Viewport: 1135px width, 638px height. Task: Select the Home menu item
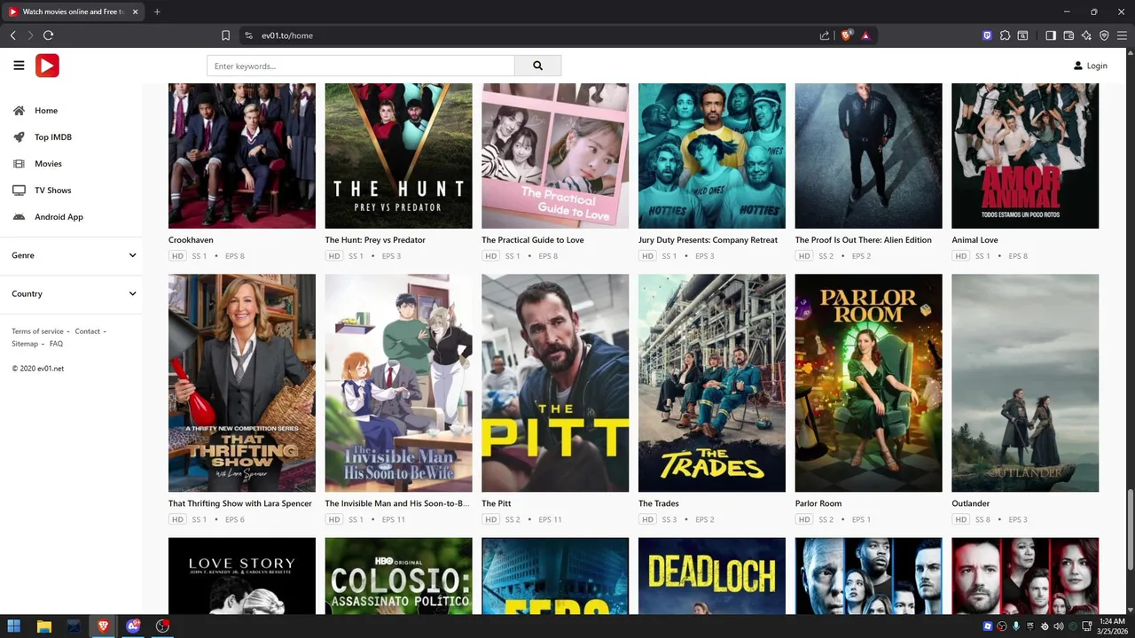tap(46, 111)
